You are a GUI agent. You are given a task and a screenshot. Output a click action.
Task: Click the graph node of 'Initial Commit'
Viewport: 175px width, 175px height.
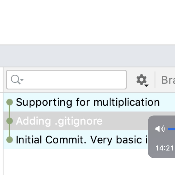10,140
